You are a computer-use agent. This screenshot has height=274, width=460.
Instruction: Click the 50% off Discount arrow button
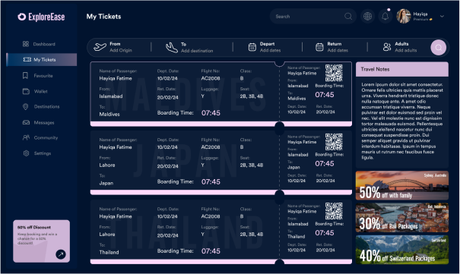(x=61, y=254)
